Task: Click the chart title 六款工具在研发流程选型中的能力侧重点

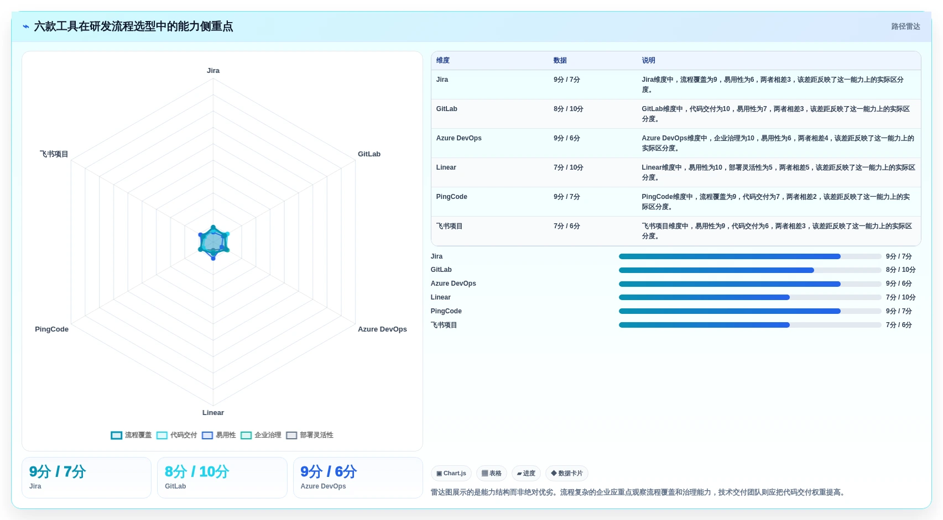Action: pos(133,27)
